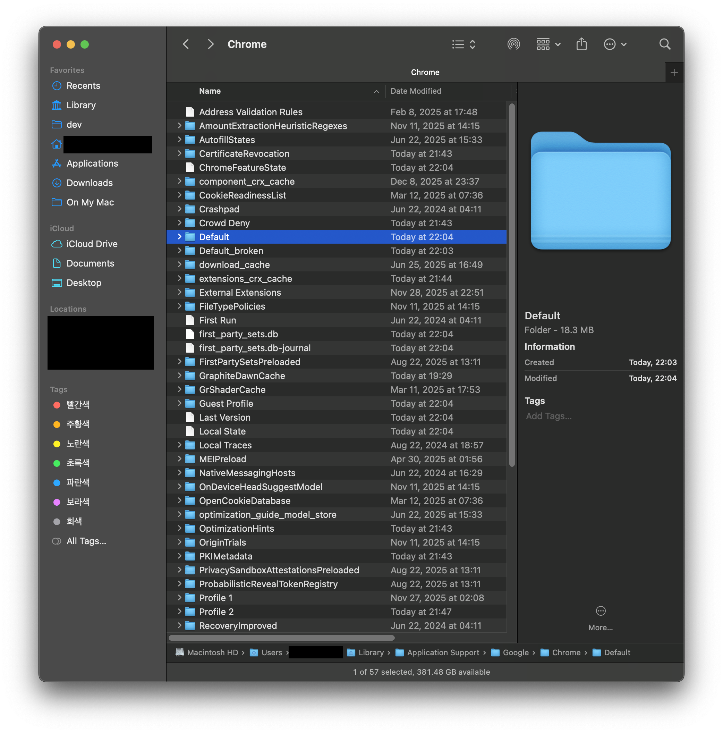
Task: Click the Share toolbar icon
Action: 581,44
